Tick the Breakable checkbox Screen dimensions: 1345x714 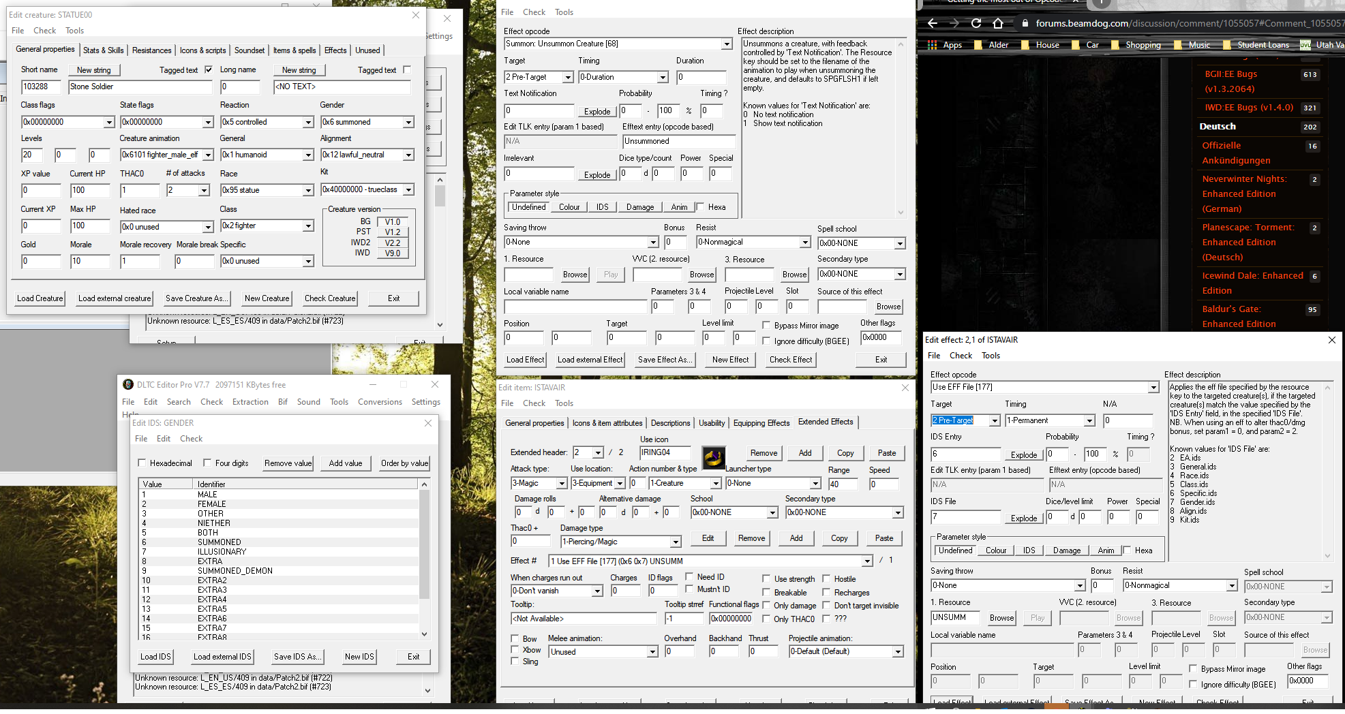click(766, 593)
